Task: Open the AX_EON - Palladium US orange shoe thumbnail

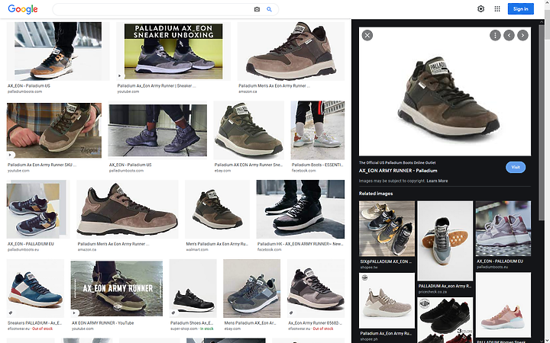Action: click(58, 51)
